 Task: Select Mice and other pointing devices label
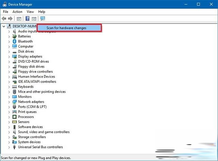[42, 92]
